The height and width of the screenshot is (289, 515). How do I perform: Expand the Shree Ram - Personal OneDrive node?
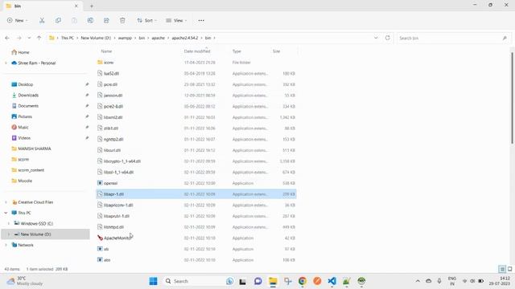6,63
